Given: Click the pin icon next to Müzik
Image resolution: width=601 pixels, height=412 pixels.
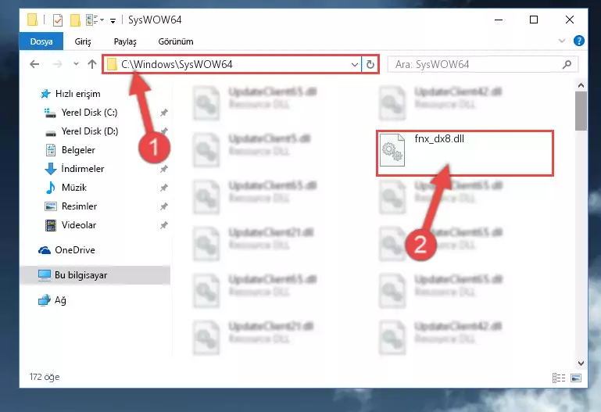Looking at the screenshot, I should pyautogui.click(x=163, y=188).
